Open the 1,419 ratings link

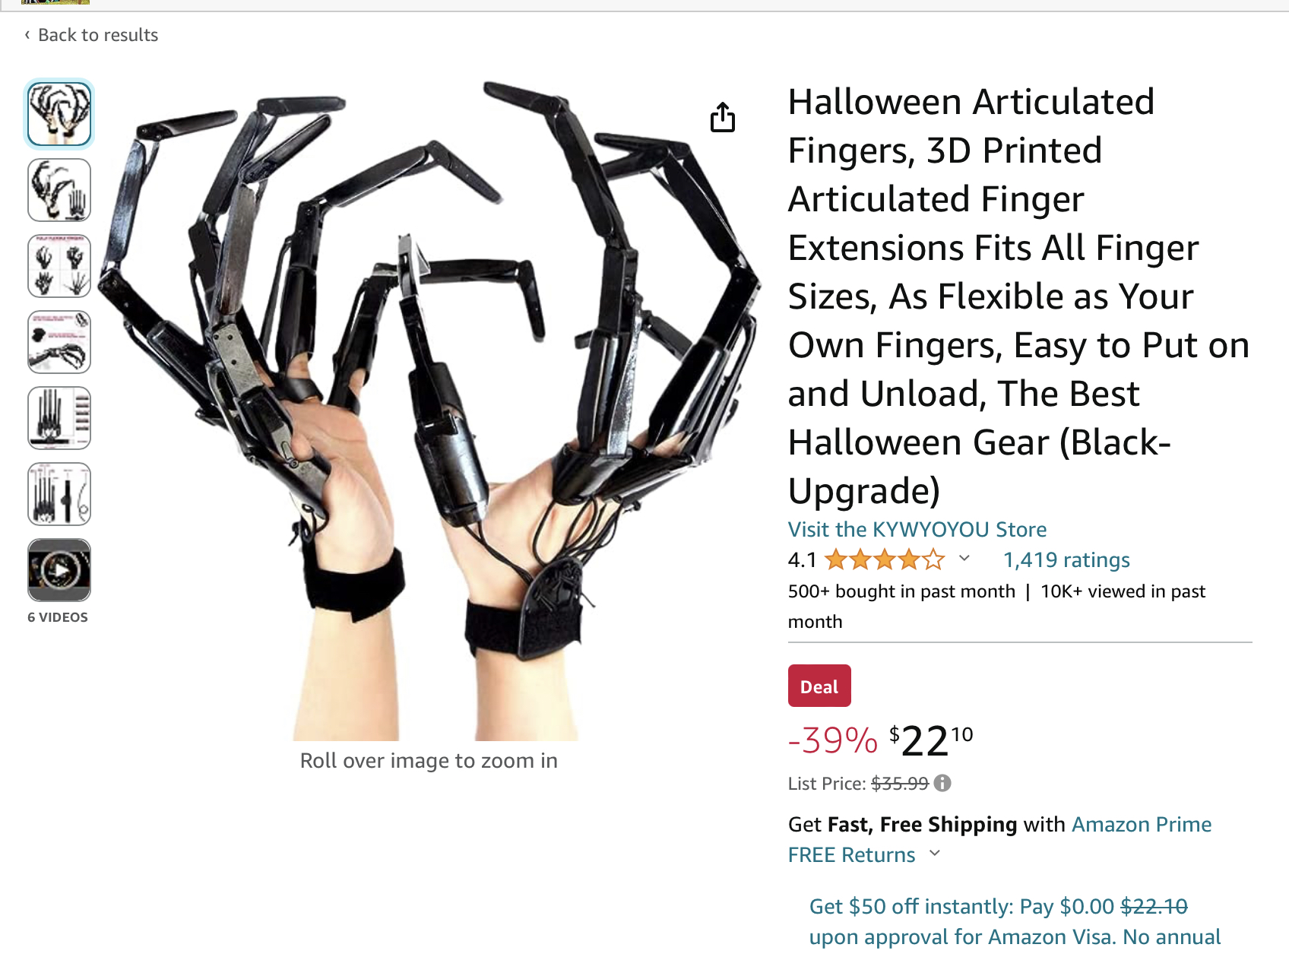pos(1066,560)
